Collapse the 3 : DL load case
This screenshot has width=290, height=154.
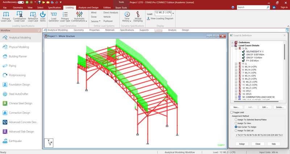pos(236,49)
